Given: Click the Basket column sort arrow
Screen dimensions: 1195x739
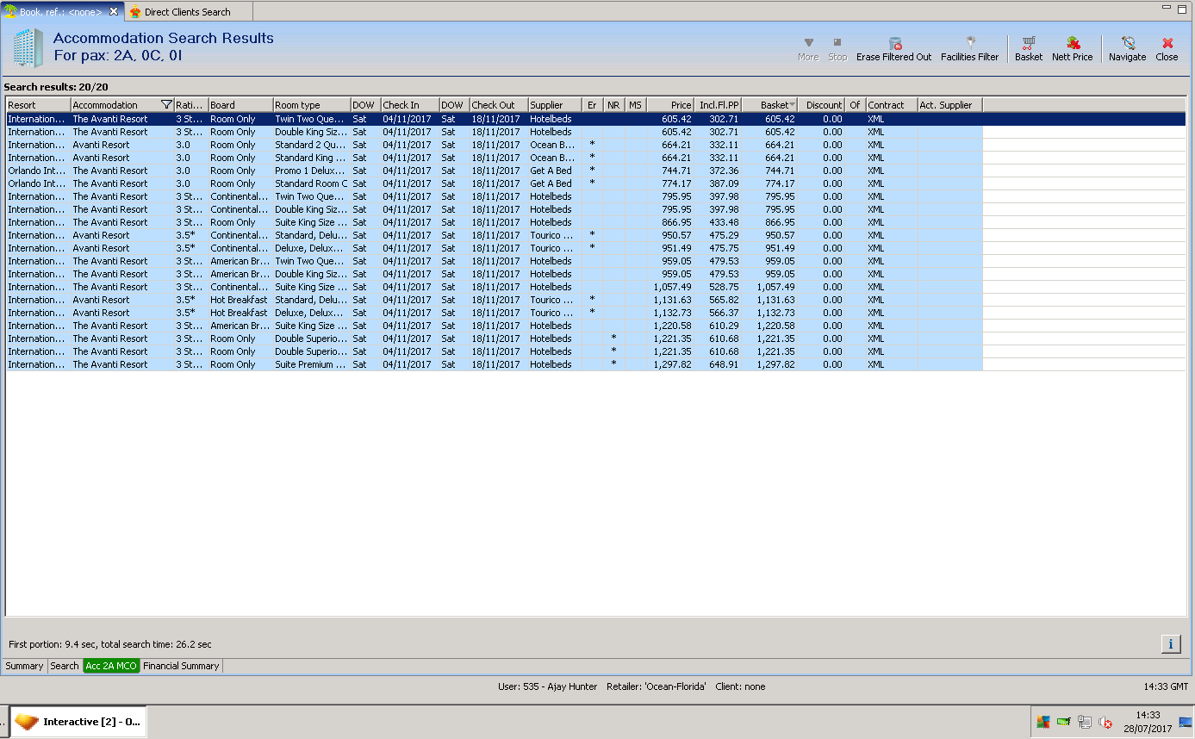Looking at the screenshot, I should [792, 105].
